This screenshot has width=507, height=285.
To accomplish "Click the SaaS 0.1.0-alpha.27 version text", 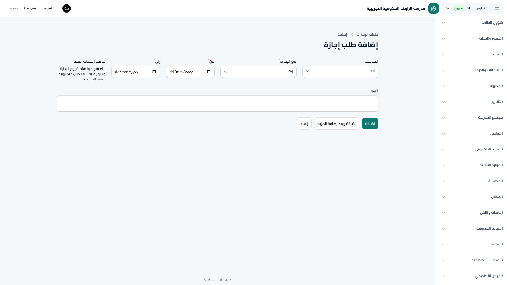I will [218, 280].
